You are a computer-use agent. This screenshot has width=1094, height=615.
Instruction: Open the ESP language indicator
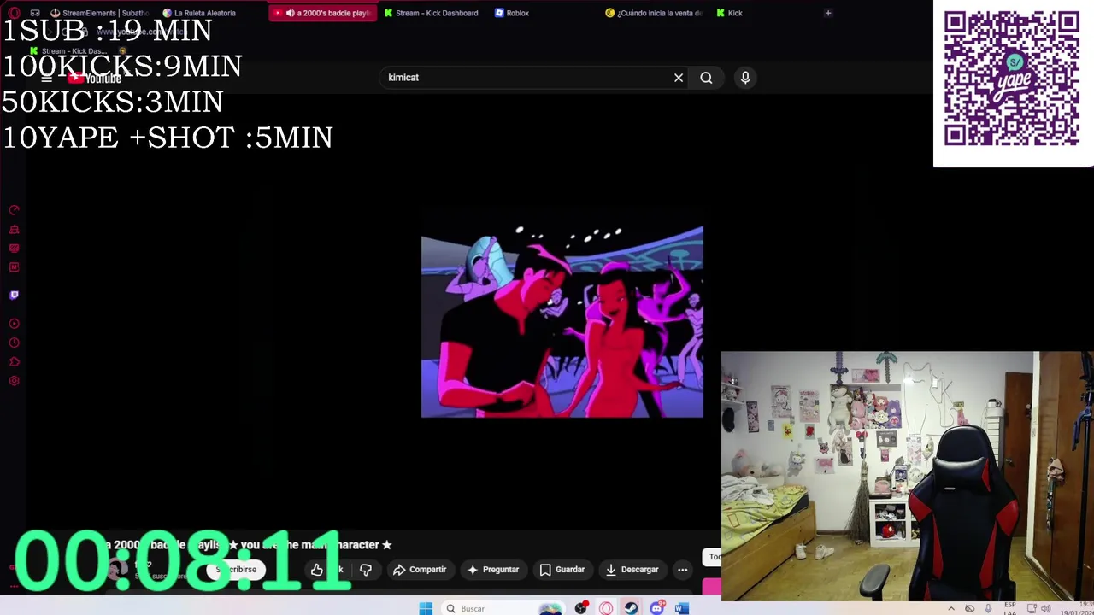pyautogui.click(x=1011, y=609)
